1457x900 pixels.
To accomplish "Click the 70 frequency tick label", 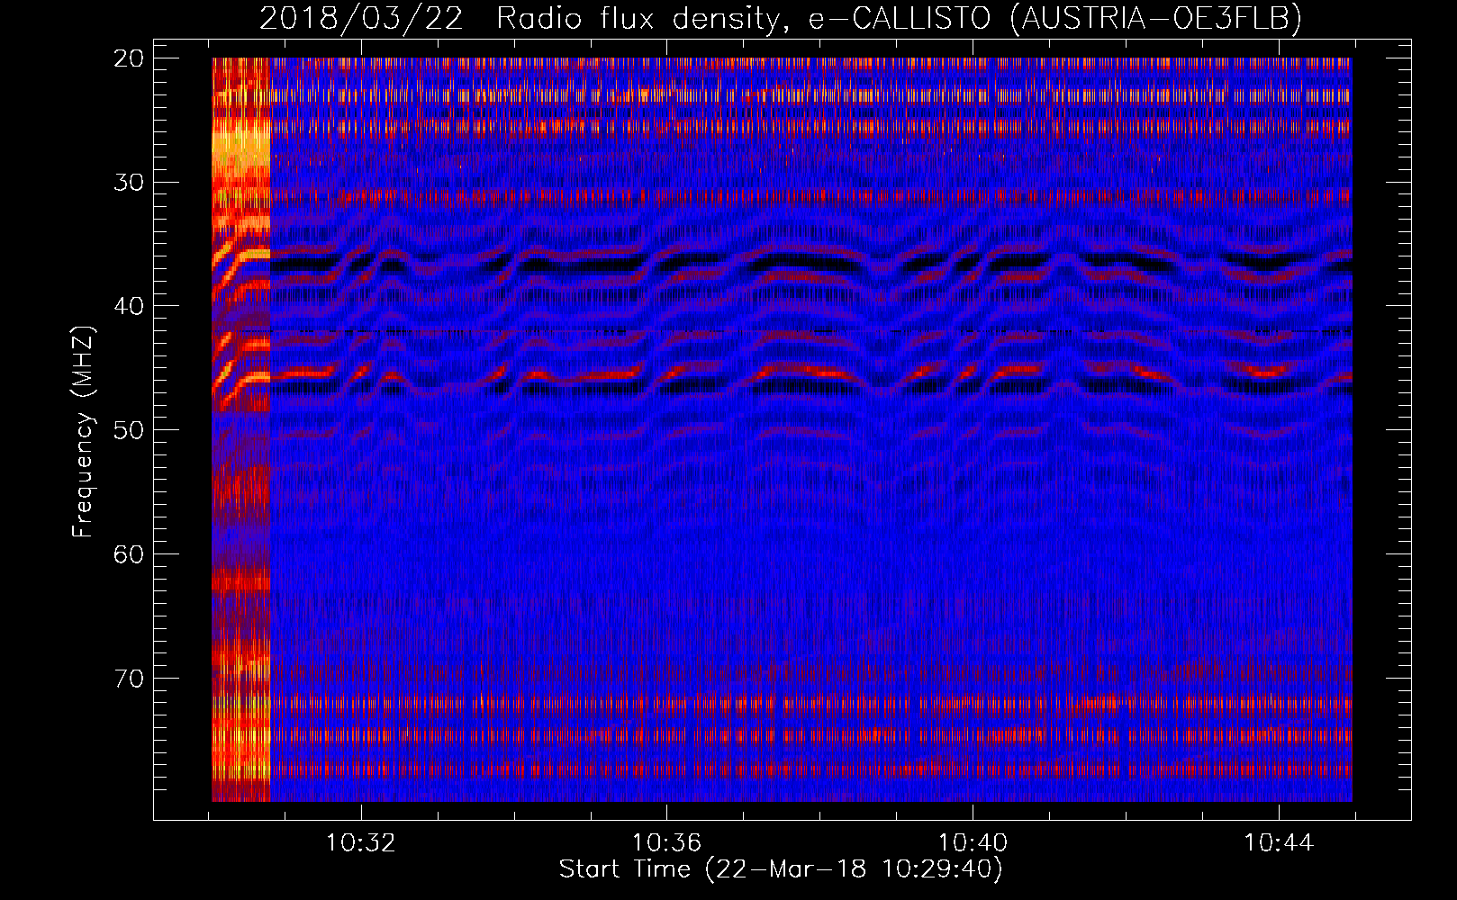I will point(130,678).
